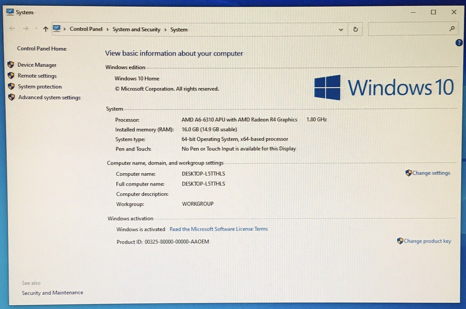This screenshot has height=309, width=466.
Task: Open Remote settings
Action: 37,76
